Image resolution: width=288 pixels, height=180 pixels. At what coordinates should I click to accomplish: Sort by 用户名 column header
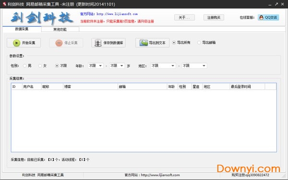pos(32,87)
